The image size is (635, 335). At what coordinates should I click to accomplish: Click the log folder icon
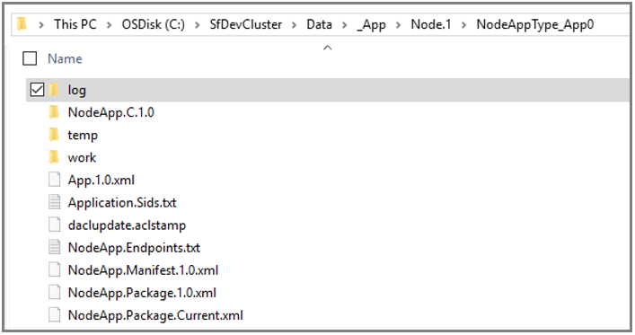pos(54,90)
